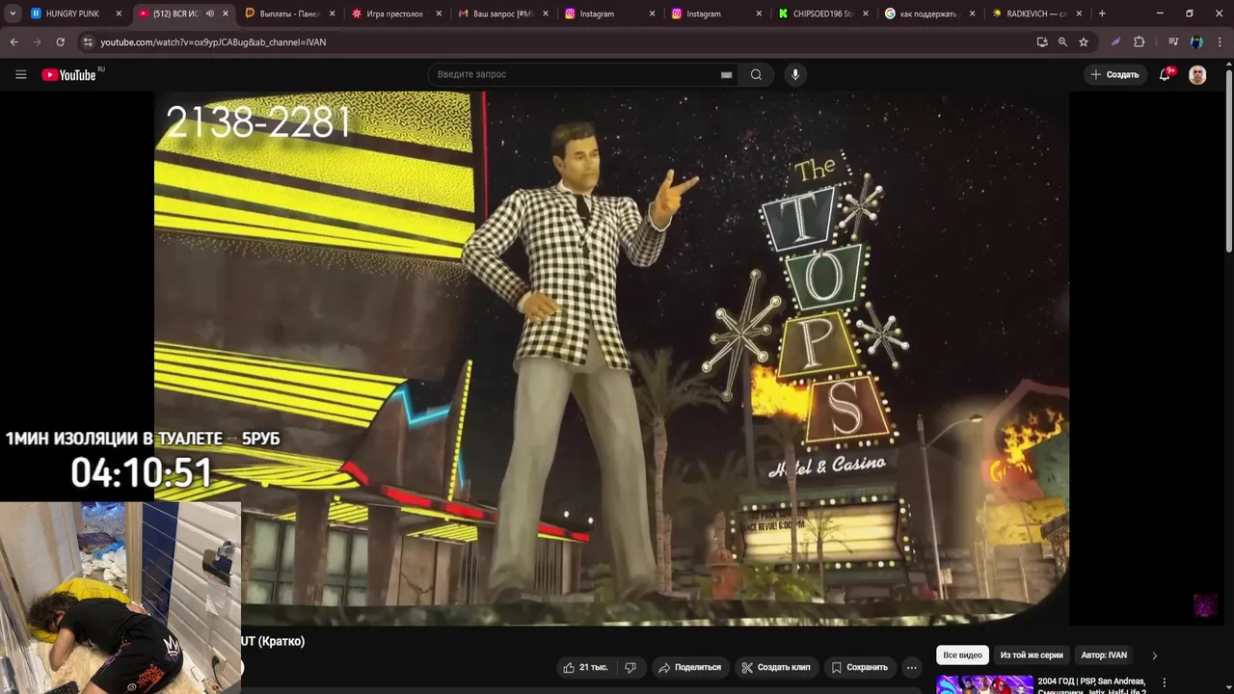Open the YouTube guide hamburger menu
The image size is (1234, 694).
[20, 74]
